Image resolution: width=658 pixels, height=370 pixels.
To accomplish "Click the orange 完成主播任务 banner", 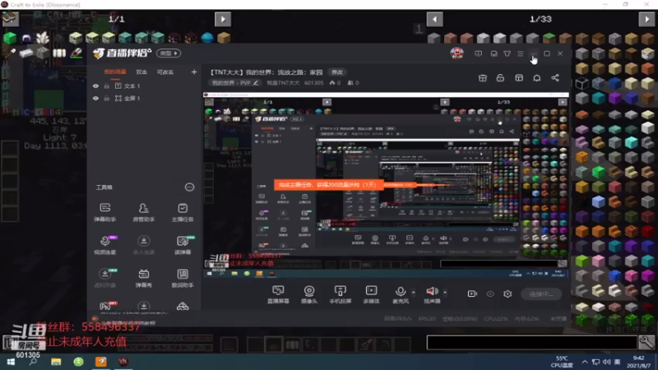I will coord(328,184).
